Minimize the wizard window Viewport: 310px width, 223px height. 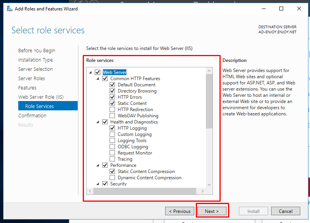[x=264, y=9]
